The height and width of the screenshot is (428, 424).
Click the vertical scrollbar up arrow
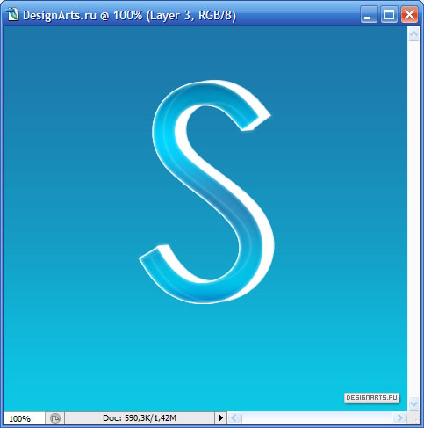click(x=413, y=34)
